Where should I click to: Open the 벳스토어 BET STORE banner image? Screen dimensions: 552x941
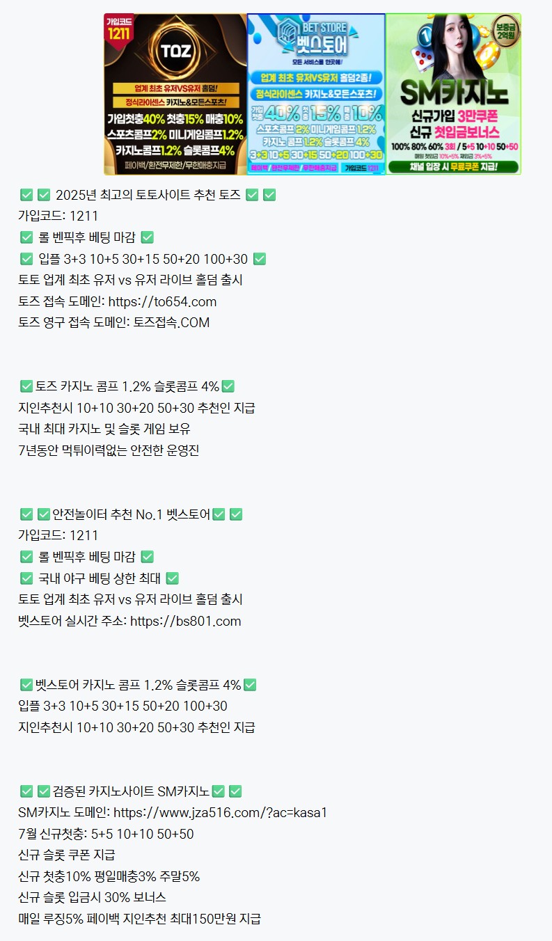click(x=316, y=94)
